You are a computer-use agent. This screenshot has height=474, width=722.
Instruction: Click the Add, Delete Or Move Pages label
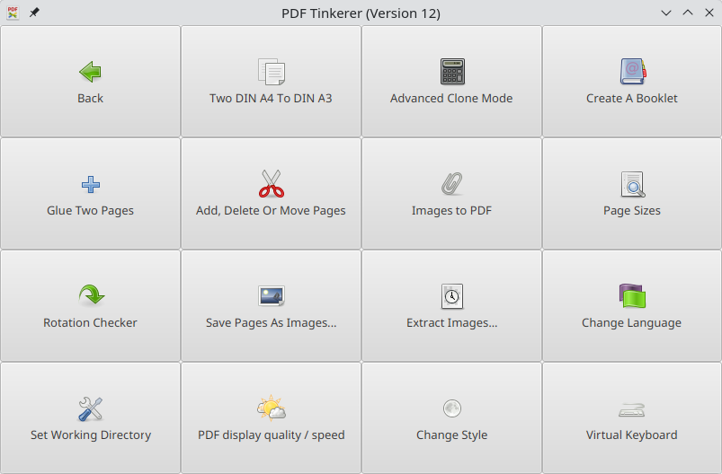coord(271,211)
